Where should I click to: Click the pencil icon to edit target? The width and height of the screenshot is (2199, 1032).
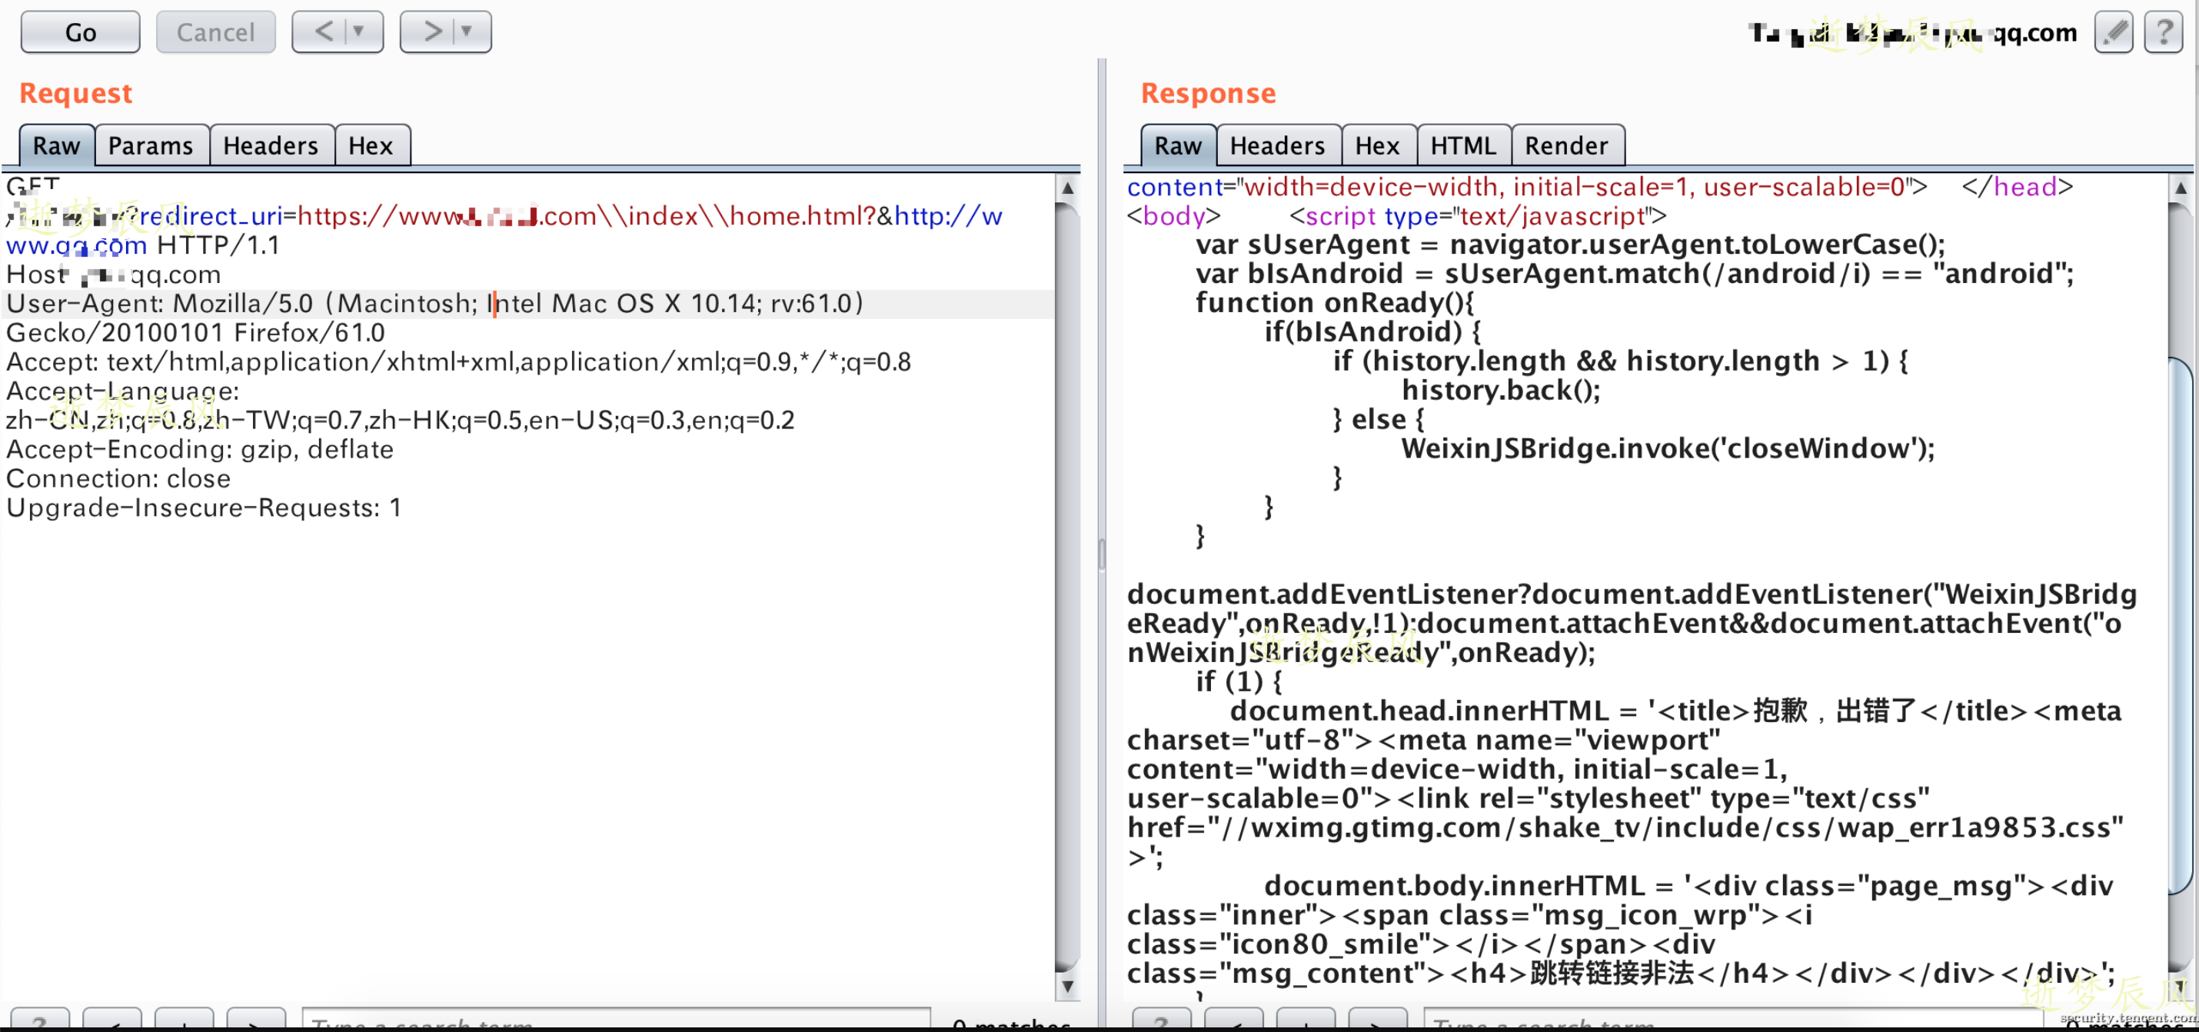[x=2113, y=32]
